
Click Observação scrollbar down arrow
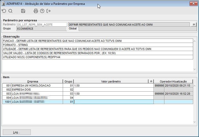[x=195, y=69]
